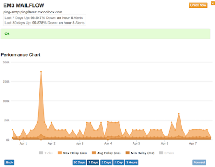Image resolution: width=215 pixels, height=167 pixels.
Task: Show the last 3 Hours view
Action: click(132, 163)
